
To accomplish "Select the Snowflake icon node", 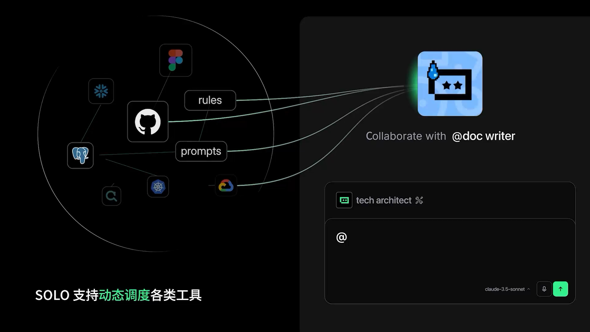I will click(101, 91).
